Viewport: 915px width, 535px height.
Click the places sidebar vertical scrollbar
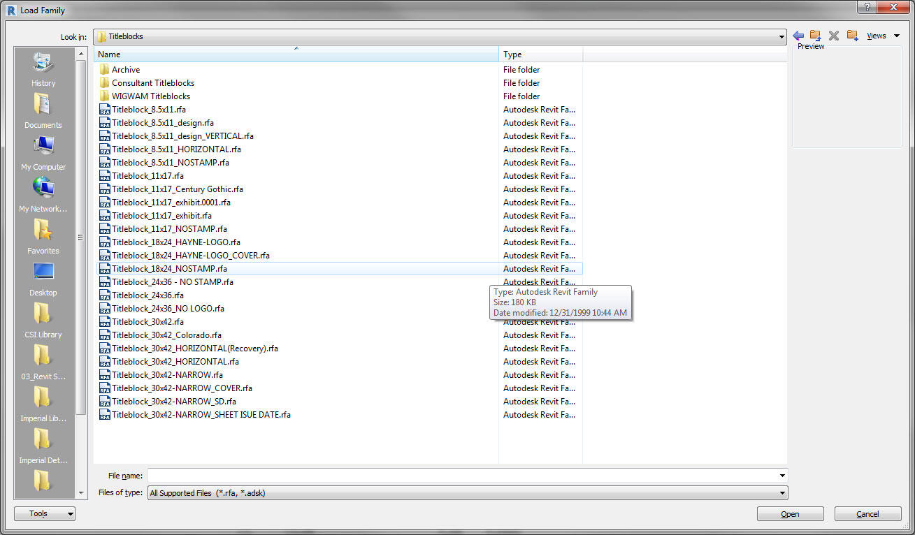point(80,237)
